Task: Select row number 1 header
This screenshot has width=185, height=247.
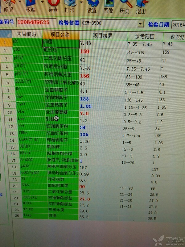Action: tap(6, 42)
